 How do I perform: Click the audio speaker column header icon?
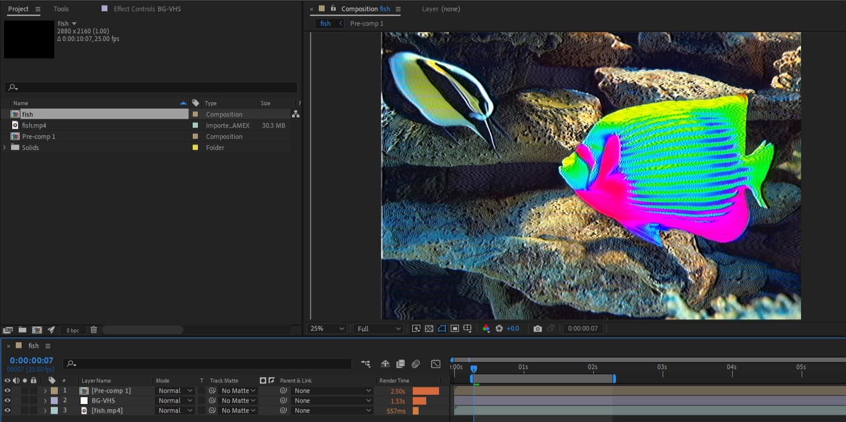click(x=16, y=381)
